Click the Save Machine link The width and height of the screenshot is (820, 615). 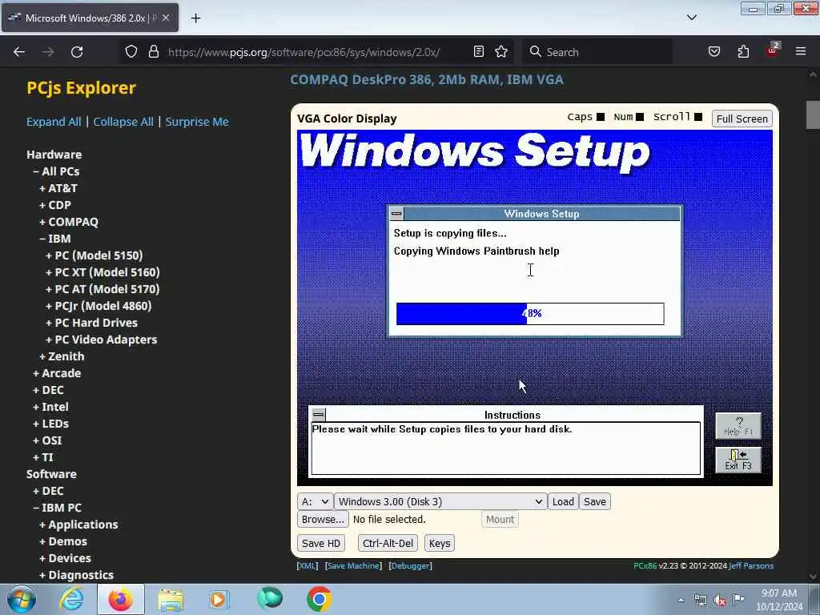(353, 566)
